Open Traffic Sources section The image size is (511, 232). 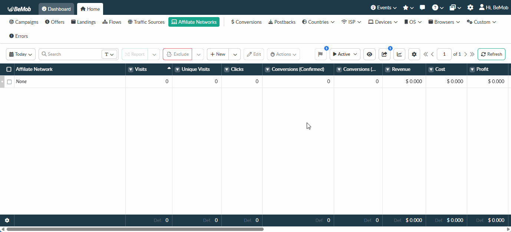146,22
